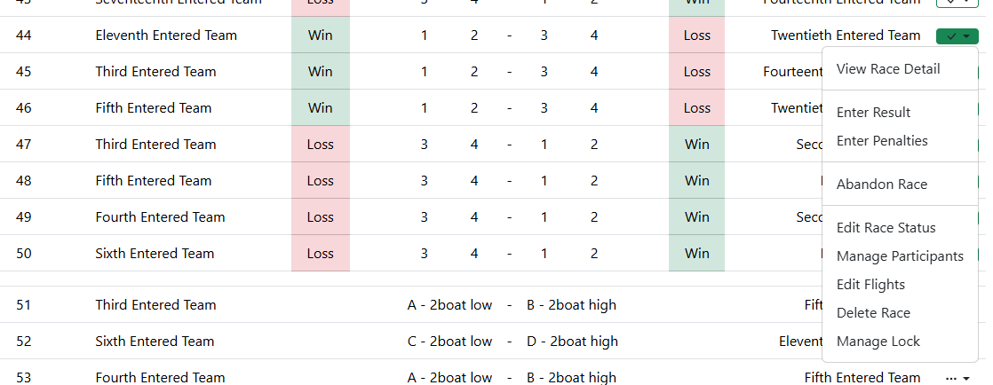Click Delete Race in the dropdown menu

[873, 313]
